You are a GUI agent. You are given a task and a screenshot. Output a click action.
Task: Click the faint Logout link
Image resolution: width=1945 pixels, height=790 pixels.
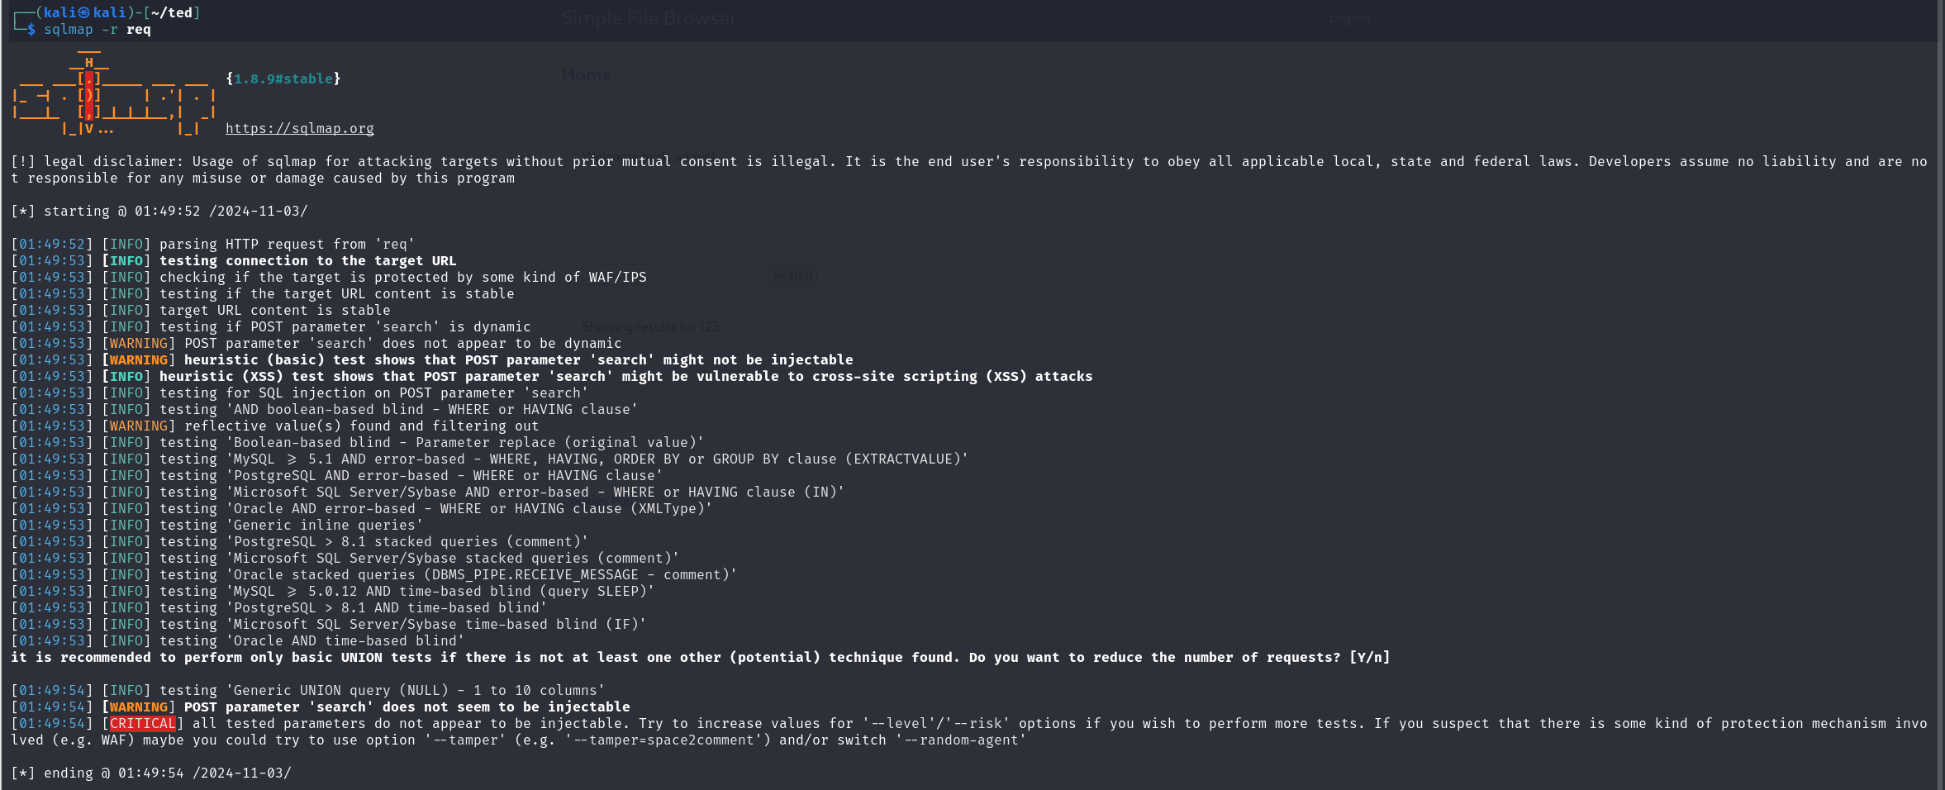click(1349, 18)
